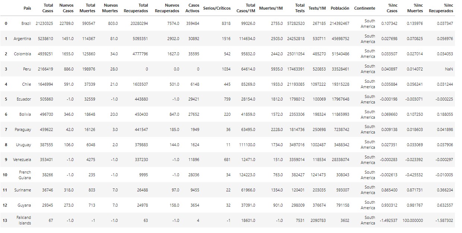Image resolution: width=462 pixels, height=233 pixels.
Task: Click the Argentina country cell
Action: (x=22, y=39)
